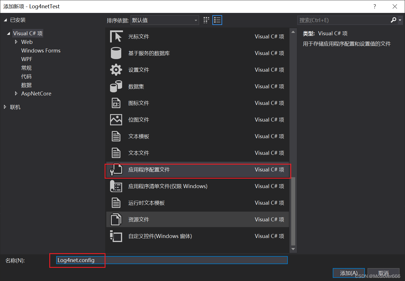Select the 数据 category
The image size is (405, 281).
tap(26, 85)
